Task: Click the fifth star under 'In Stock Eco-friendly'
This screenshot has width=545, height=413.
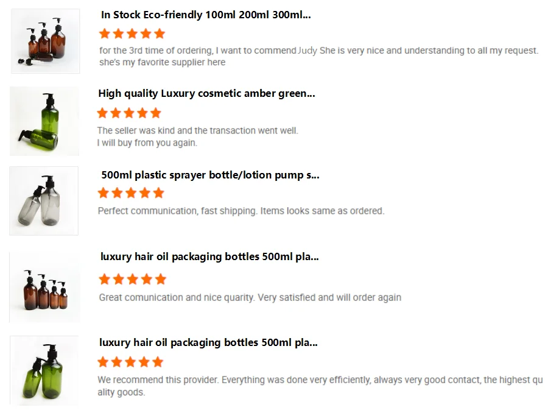Action: pos(160,34)
